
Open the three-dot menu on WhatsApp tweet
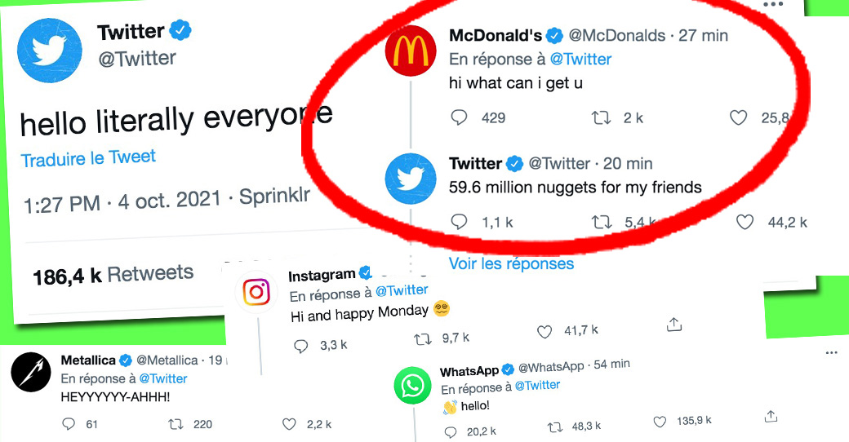point(832,353)
